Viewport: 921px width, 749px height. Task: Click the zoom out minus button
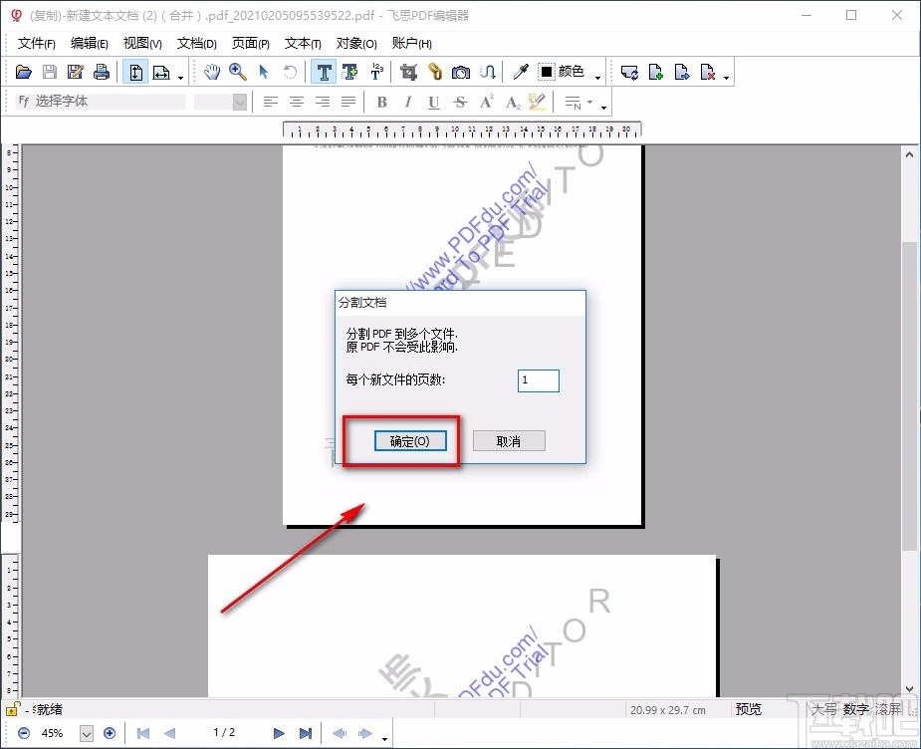[24, 733]
